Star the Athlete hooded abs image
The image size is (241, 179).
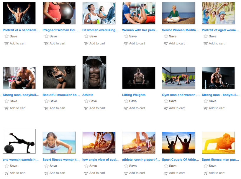click(x=86, y=101)
